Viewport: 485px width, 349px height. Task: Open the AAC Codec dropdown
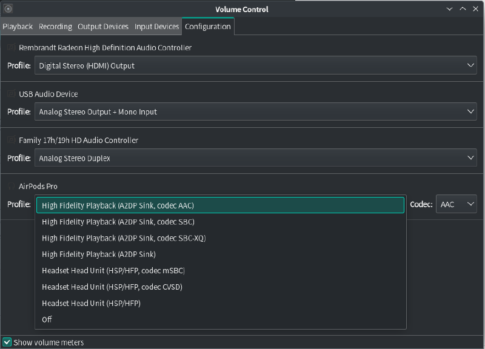456,204
